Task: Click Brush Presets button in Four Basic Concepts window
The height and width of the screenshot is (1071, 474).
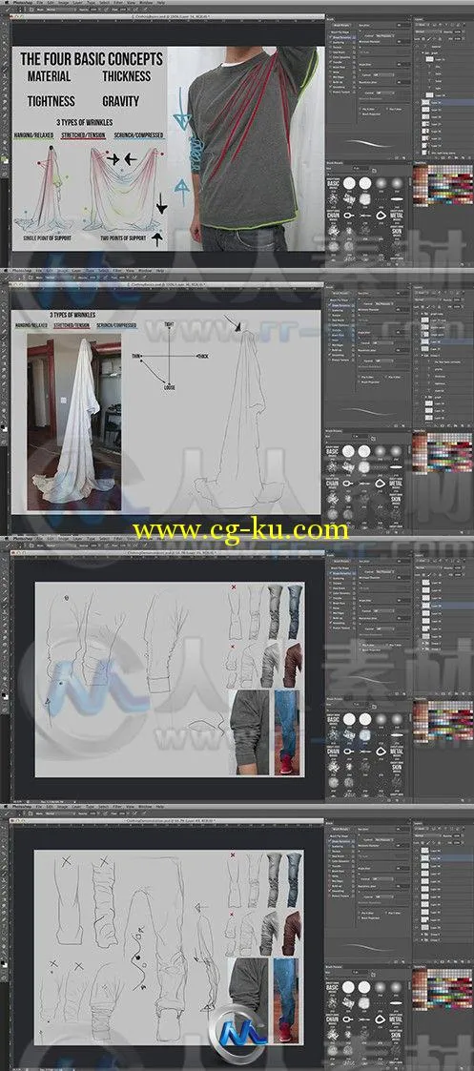Action: 342,25
